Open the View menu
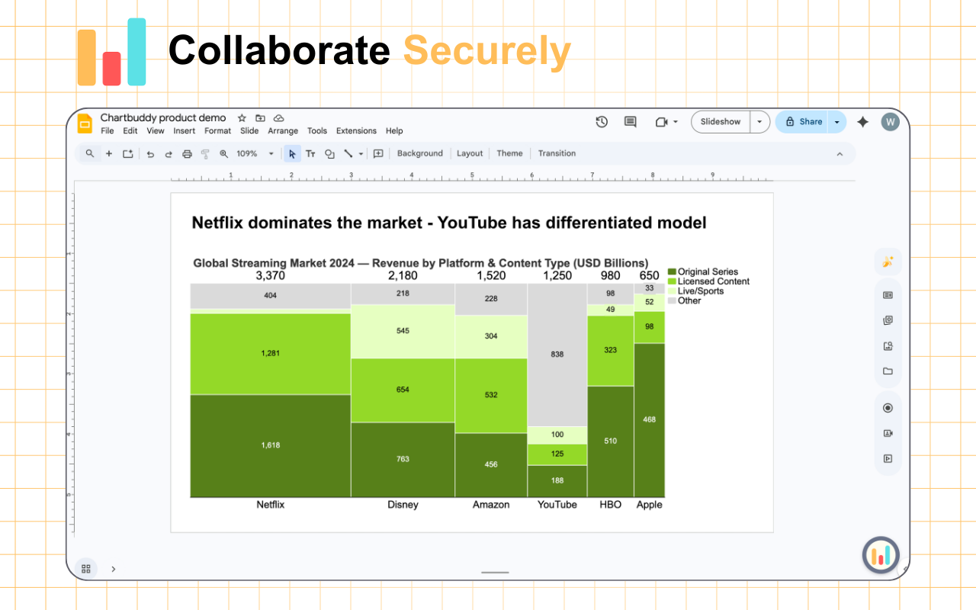The width and height of the screenshot is (976, 610). click(x=156, y=131)
